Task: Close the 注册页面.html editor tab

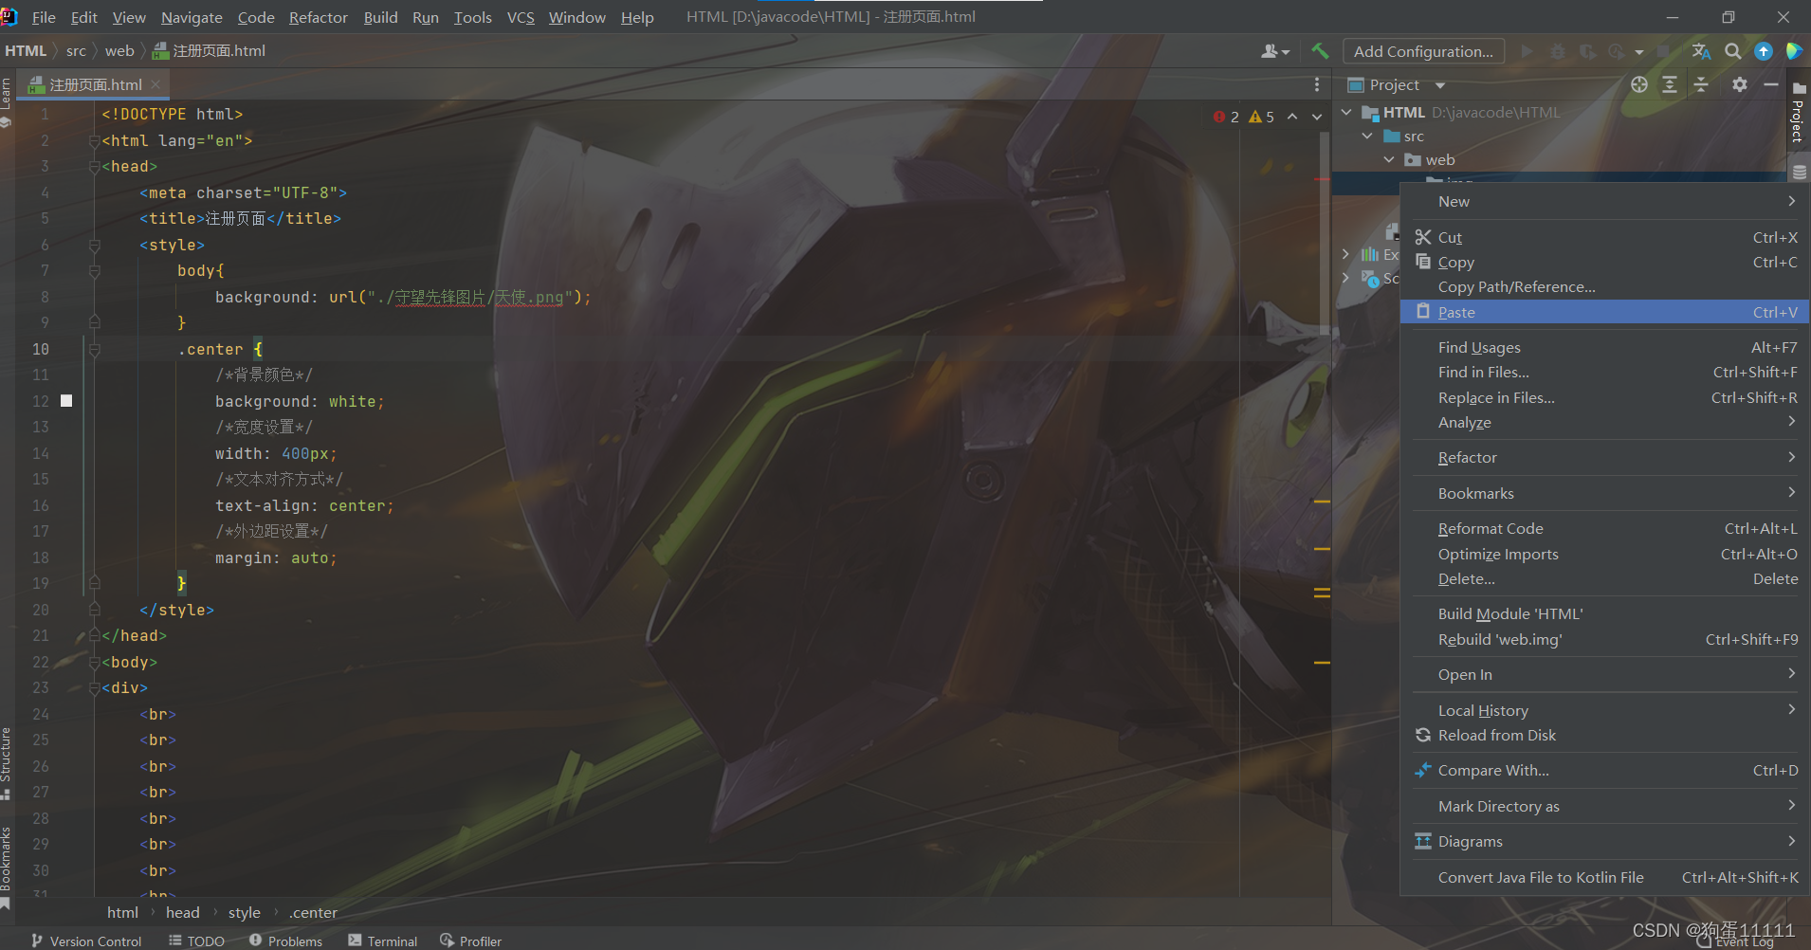Action: pos(155,84)
